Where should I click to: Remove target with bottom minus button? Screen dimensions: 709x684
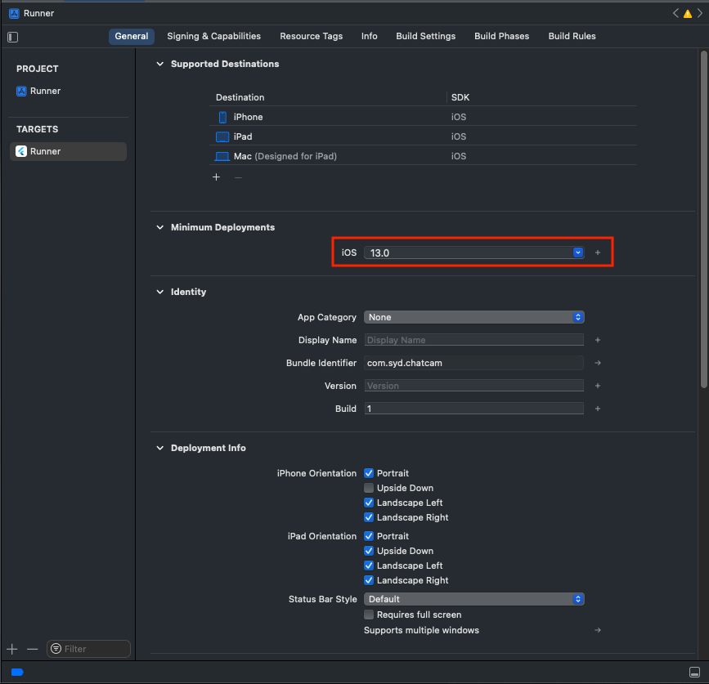point(32,649)
